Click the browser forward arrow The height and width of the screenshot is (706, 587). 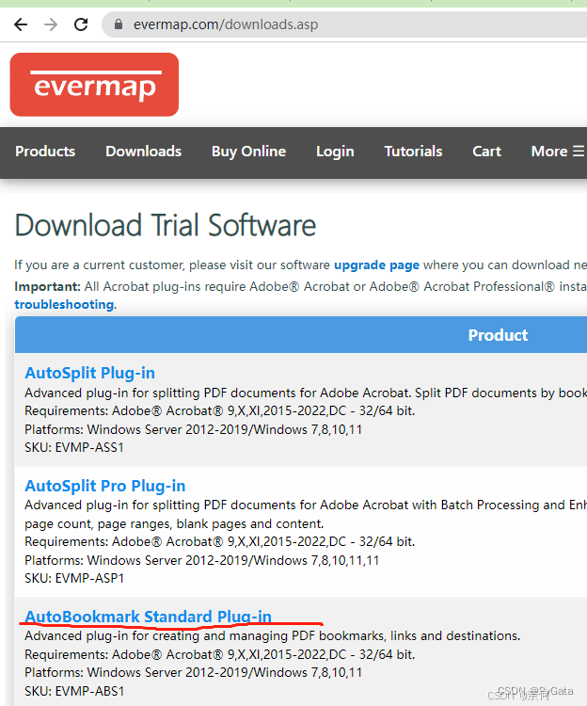(51, 24)
